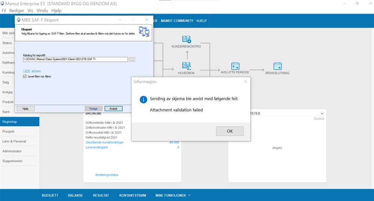Open the Hjelp menu in menu bar
Viewport: 374px width, 201px height.
56,10
